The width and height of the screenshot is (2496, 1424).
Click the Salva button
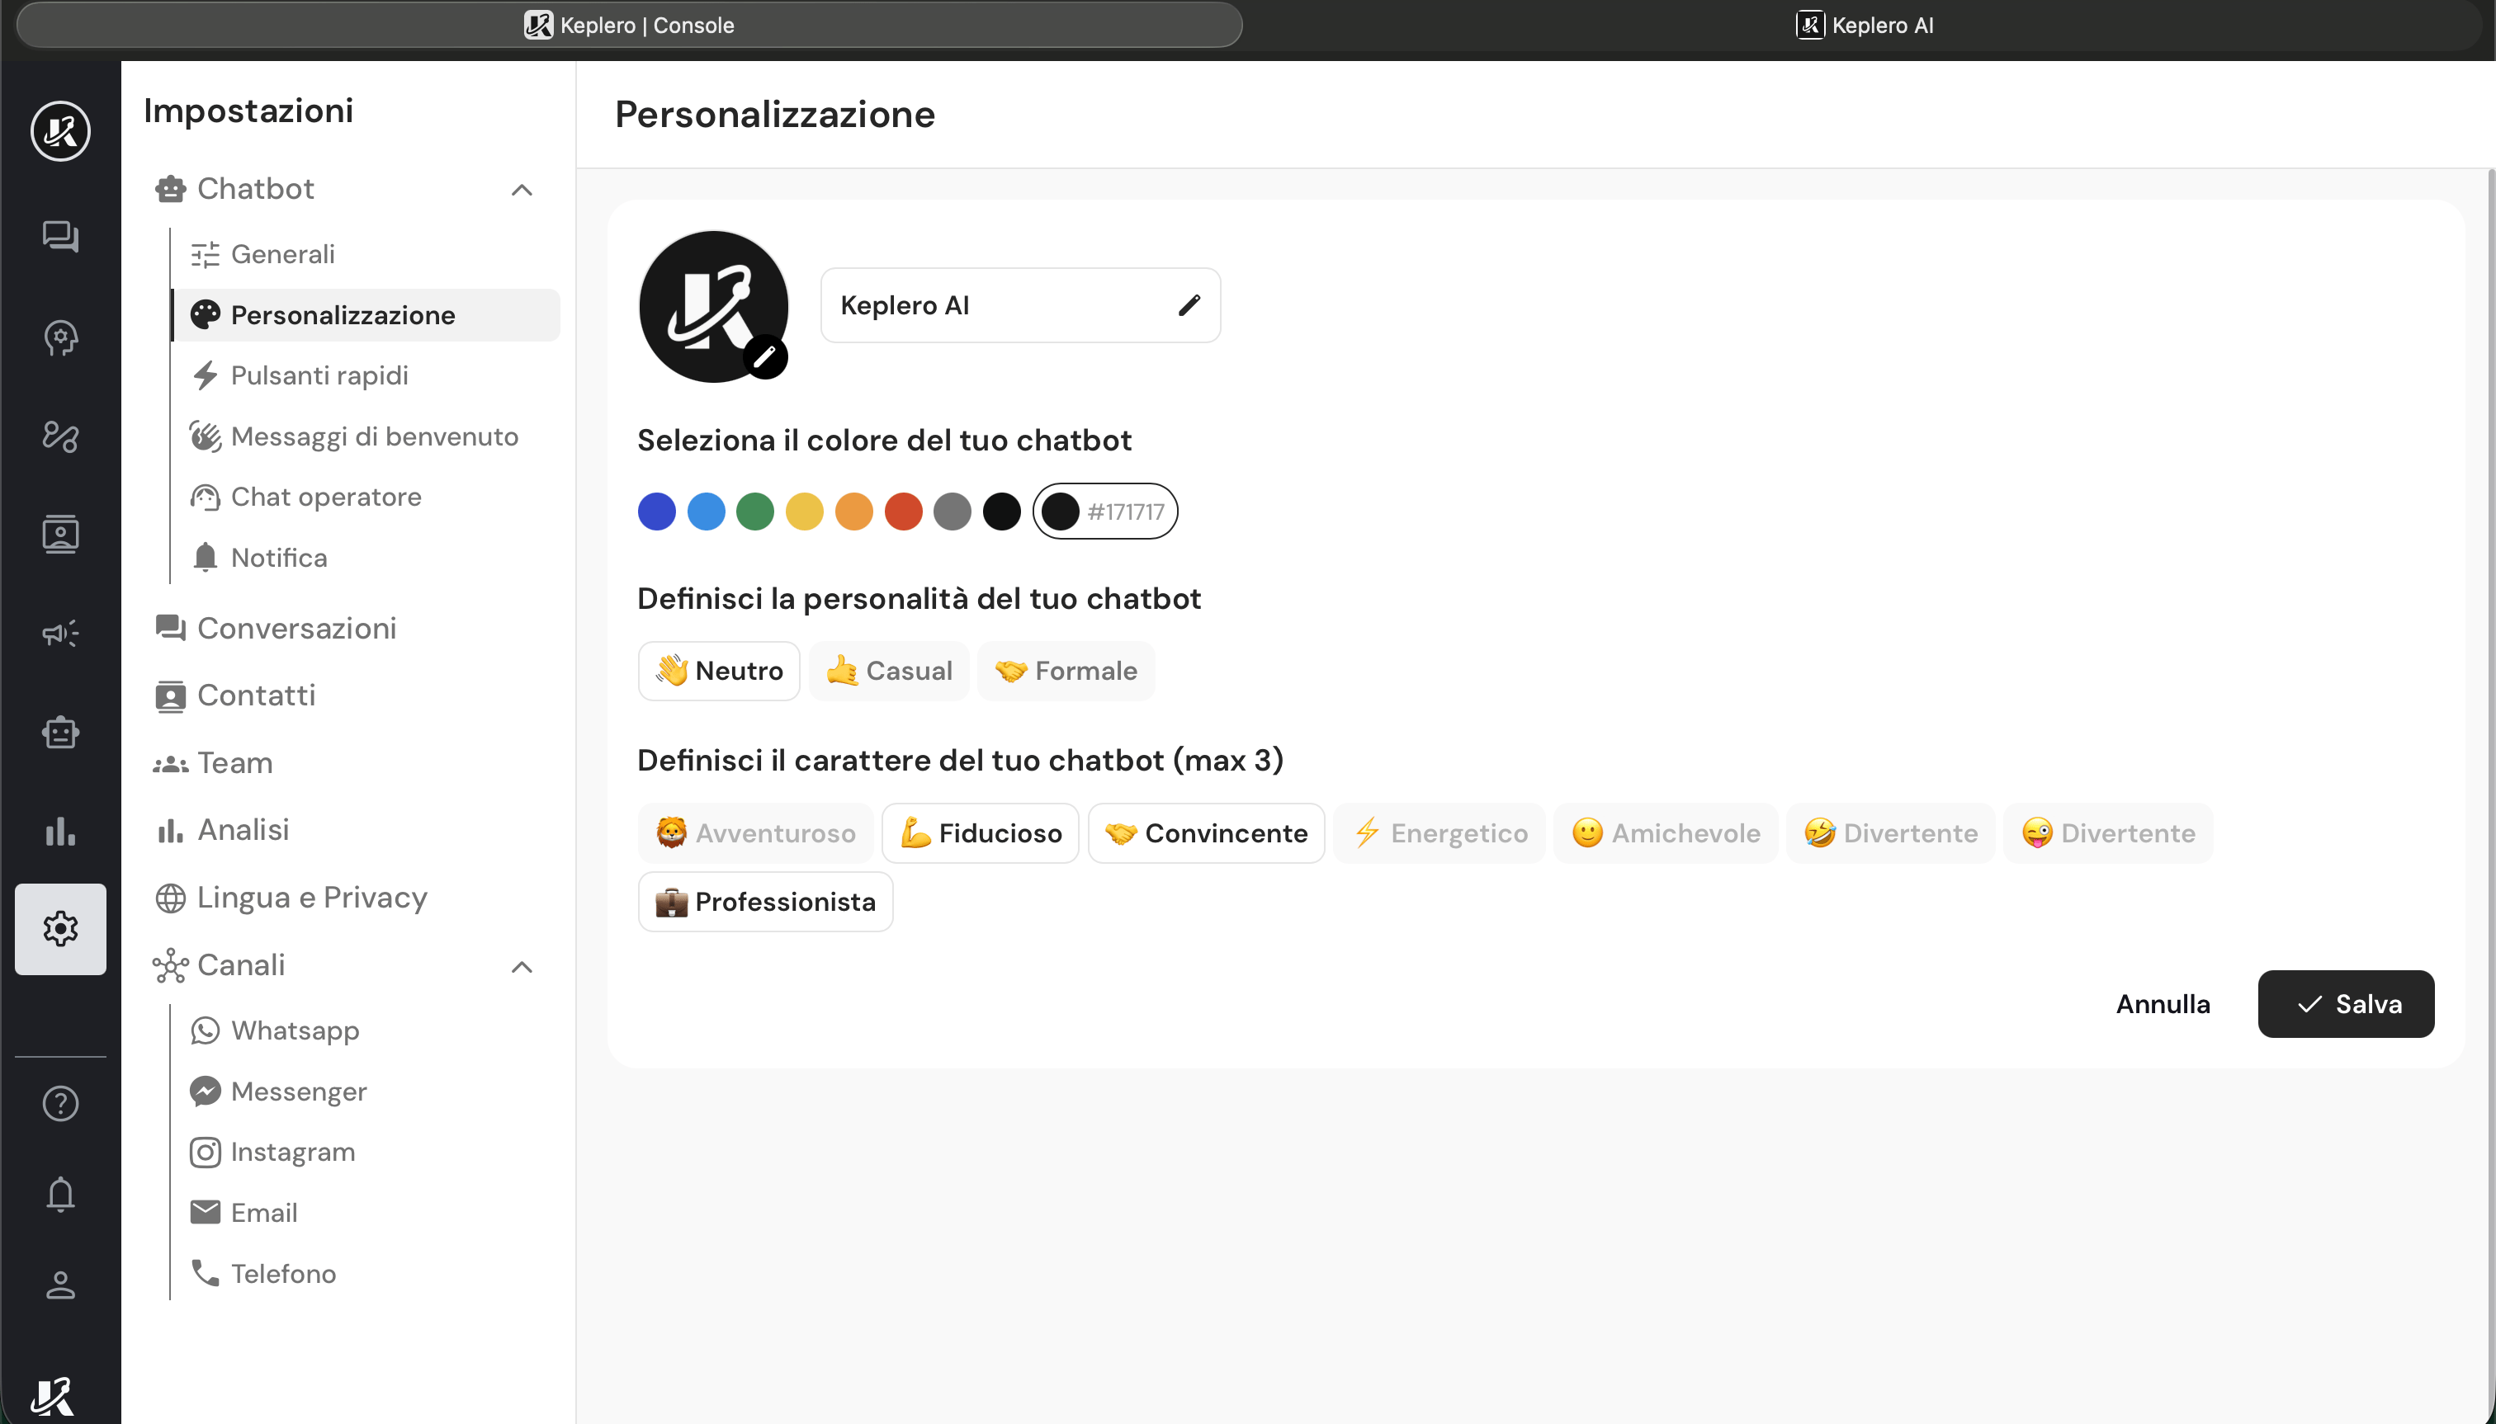coord(2345,1003)
